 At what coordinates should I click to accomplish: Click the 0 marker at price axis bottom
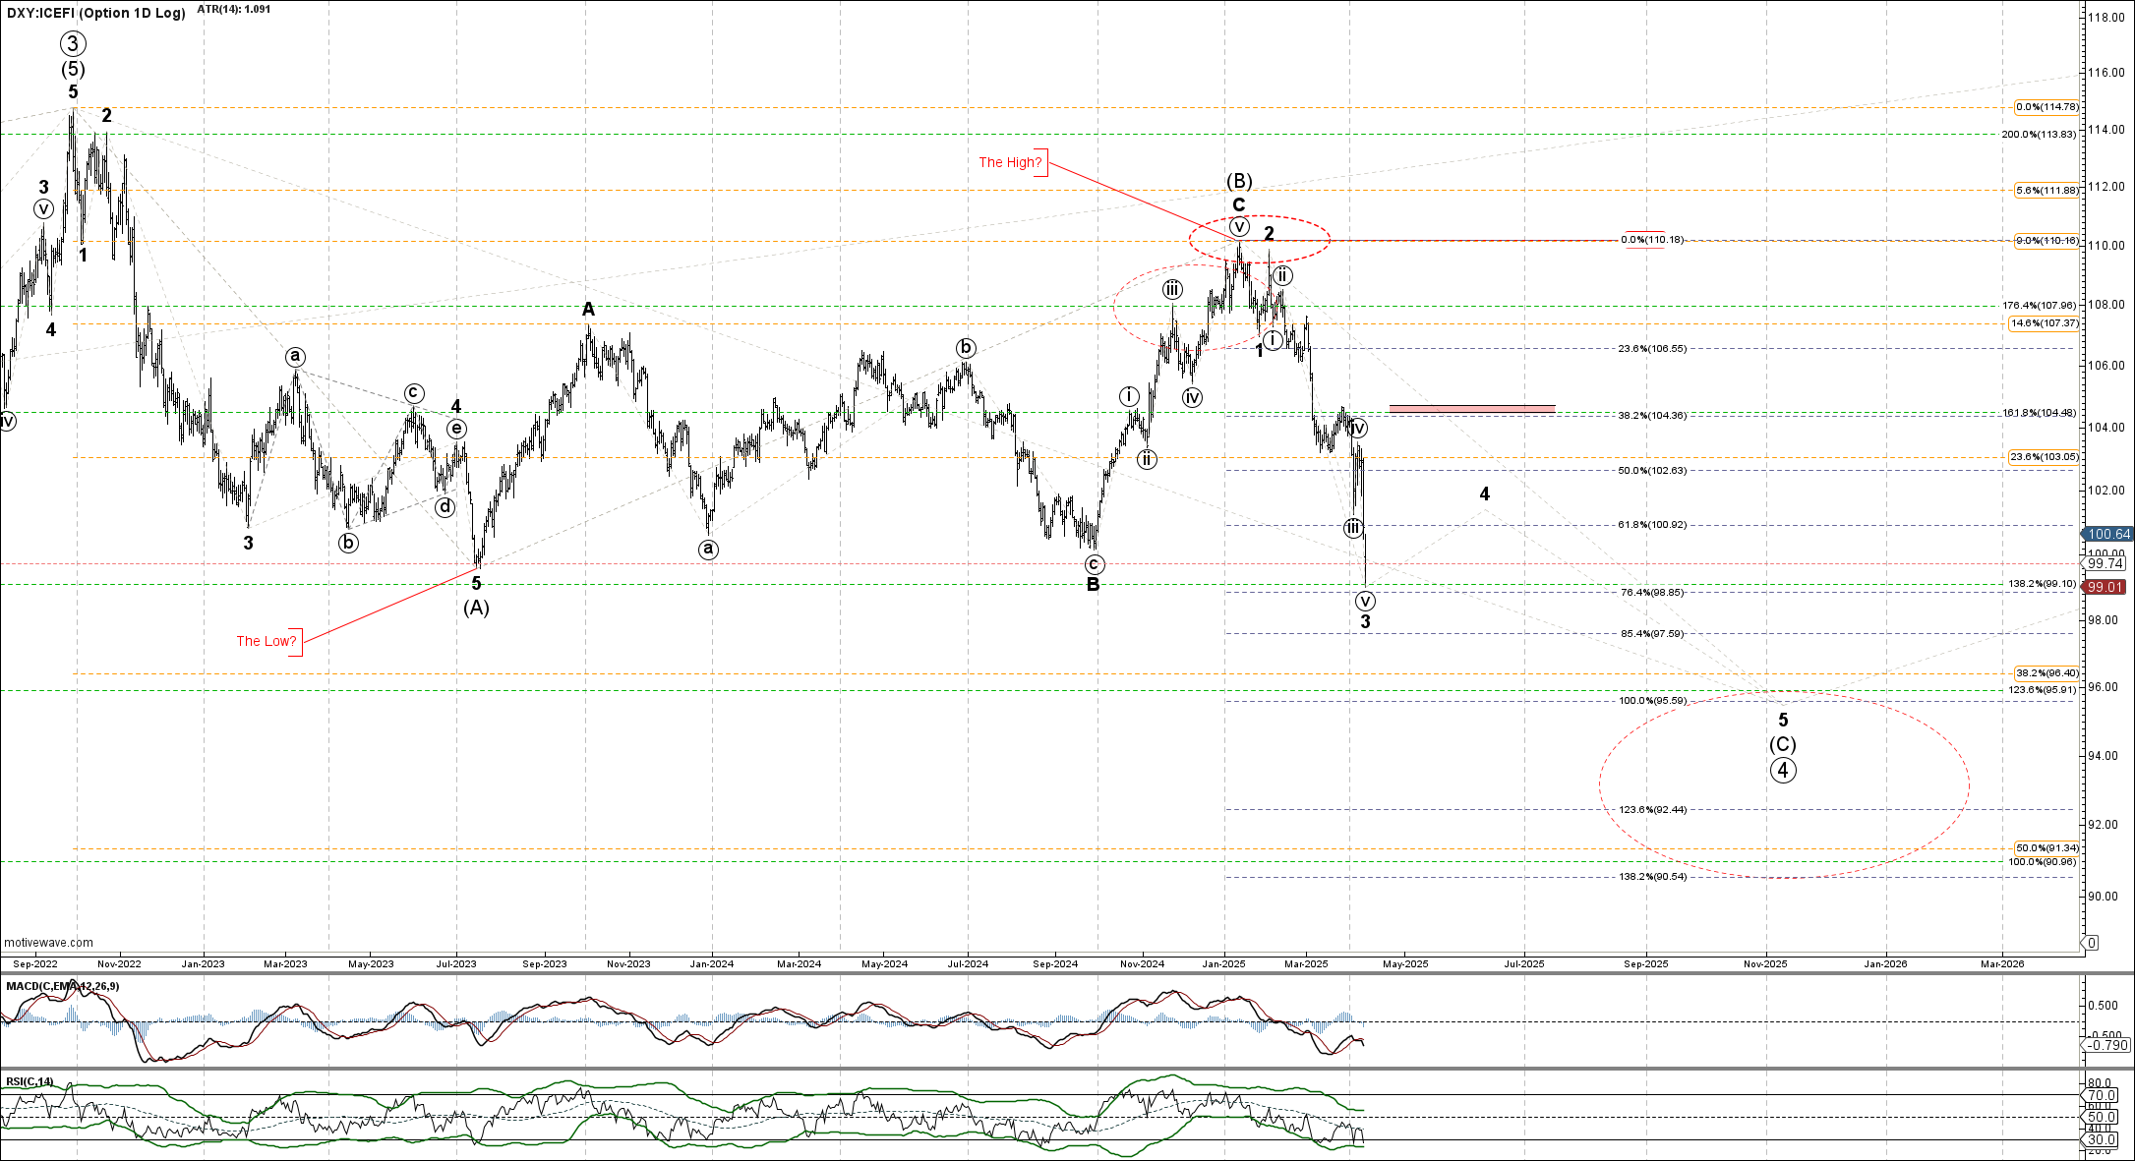click(x=2091, y=943)
